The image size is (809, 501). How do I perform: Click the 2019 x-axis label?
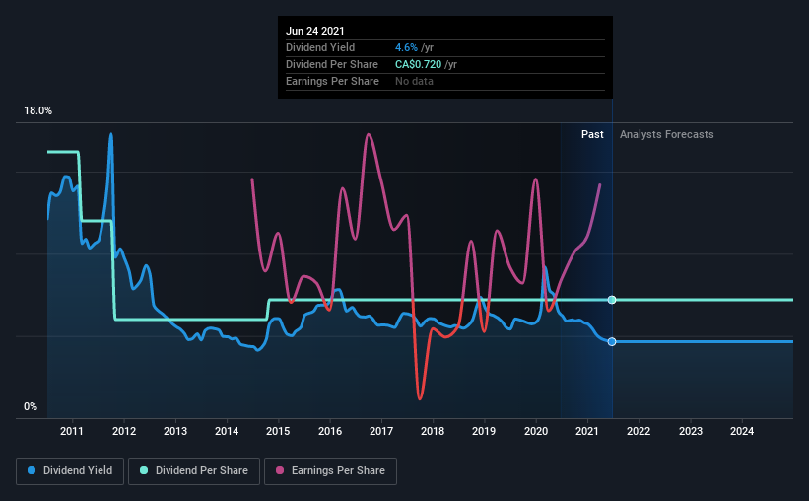coord(484,431)
